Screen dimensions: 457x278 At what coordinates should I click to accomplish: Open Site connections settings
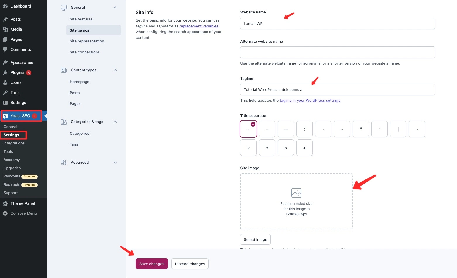(85, 52)
